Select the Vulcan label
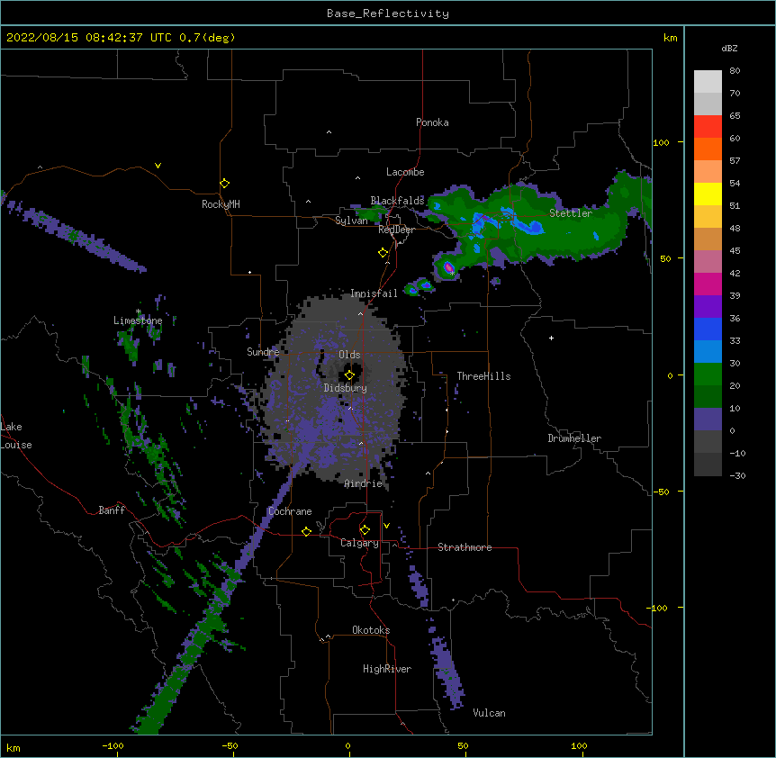Viewport: 776px width, 758px height. 489,713
